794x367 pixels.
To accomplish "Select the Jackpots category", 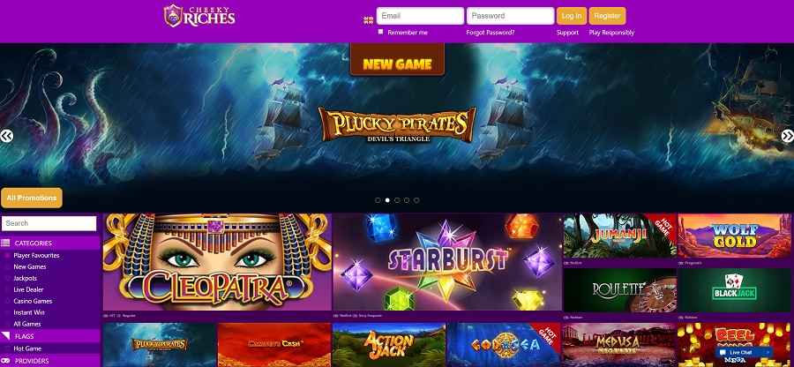I will point(25,279).
